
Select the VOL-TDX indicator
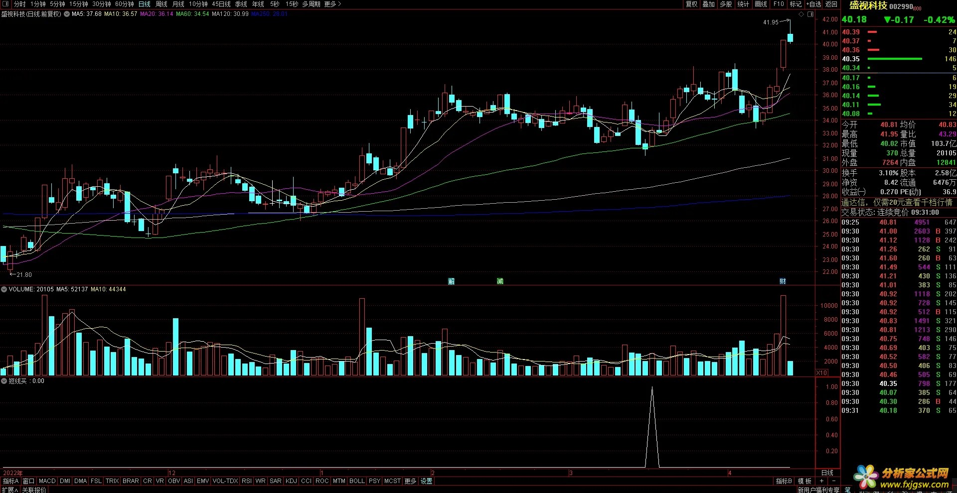tap(225, 481)
